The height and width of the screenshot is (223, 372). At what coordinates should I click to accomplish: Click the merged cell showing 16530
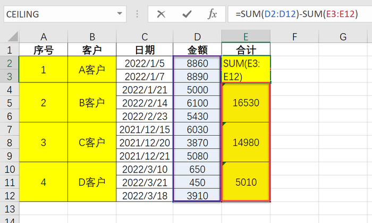(246, 103)
